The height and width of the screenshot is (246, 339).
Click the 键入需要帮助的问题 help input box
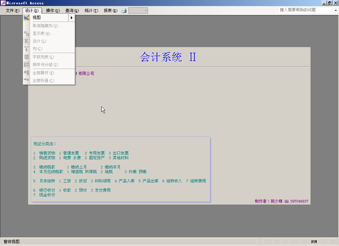(x=305, y=10)
